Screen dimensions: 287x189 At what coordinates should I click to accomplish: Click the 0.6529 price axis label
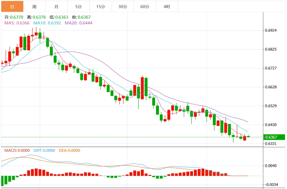(x=271, y=106)
